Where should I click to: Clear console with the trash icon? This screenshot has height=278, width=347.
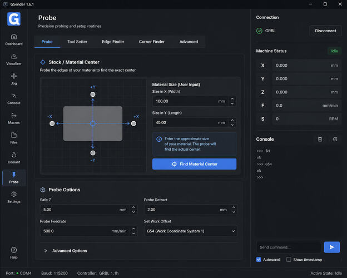click(x=320, y=139)
